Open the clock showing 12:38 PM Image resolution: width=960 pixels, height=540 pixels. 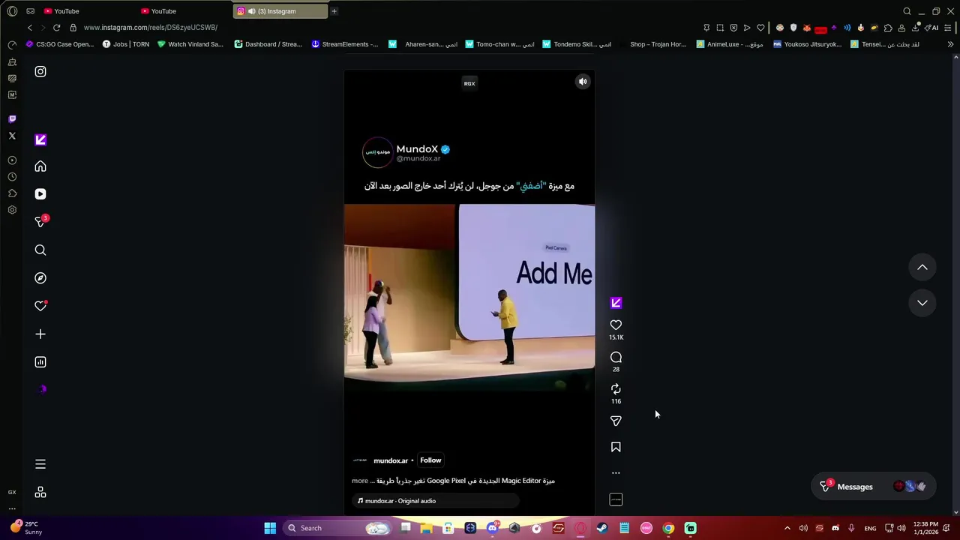point(926,528)
